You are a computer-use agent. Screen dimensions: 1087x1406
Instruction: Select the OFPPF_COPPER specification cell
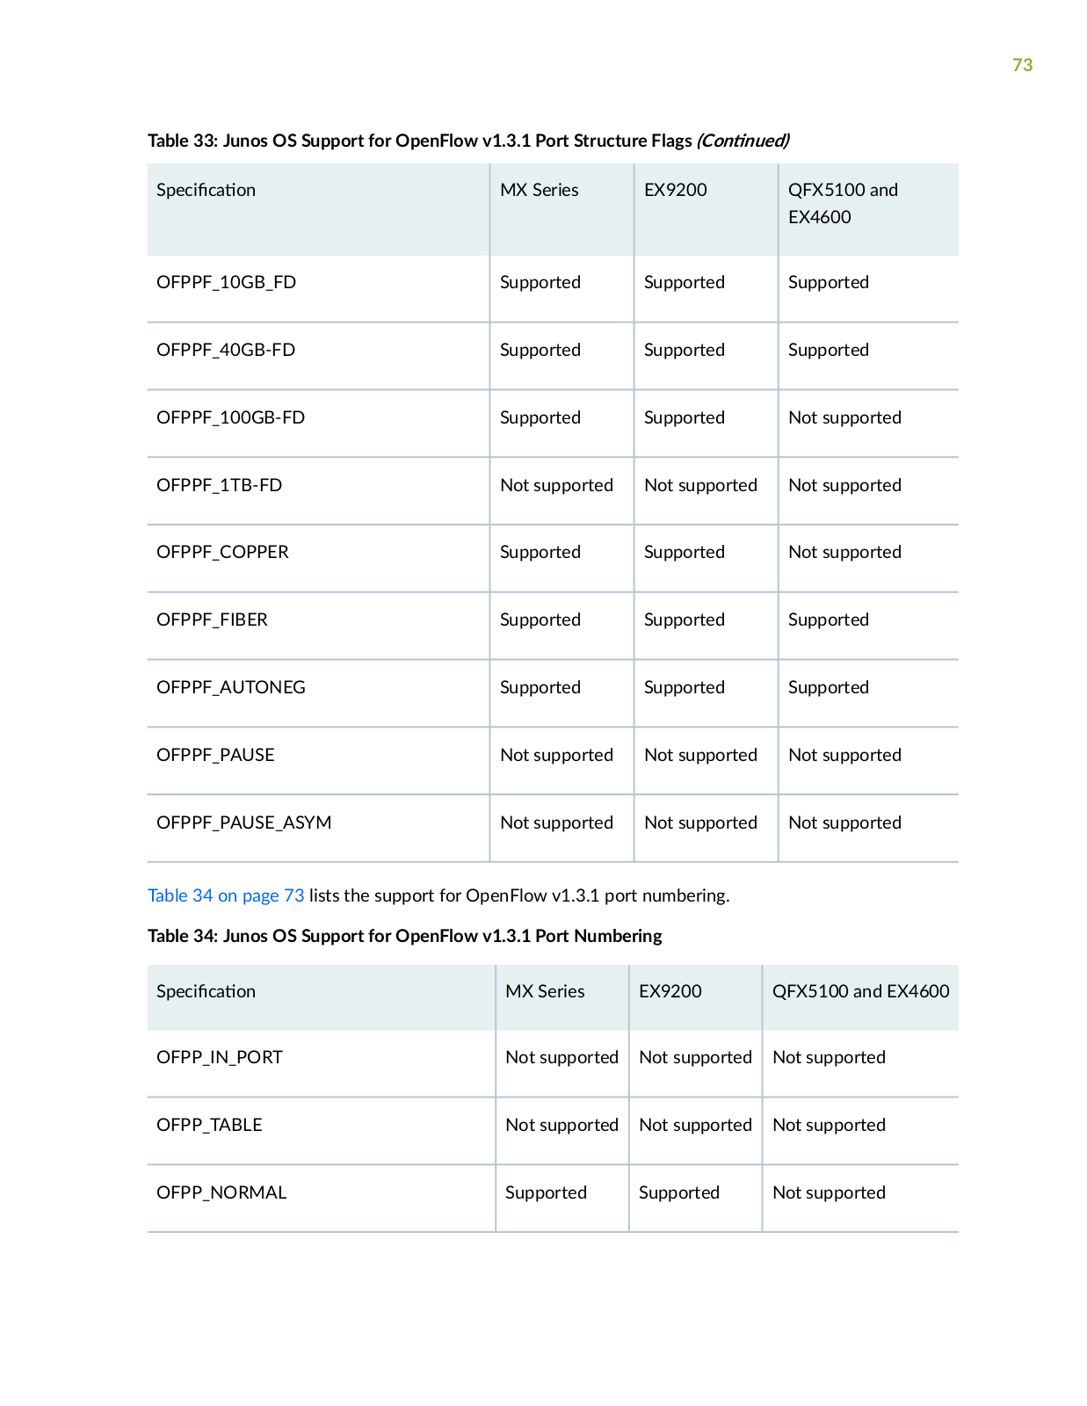222,552
